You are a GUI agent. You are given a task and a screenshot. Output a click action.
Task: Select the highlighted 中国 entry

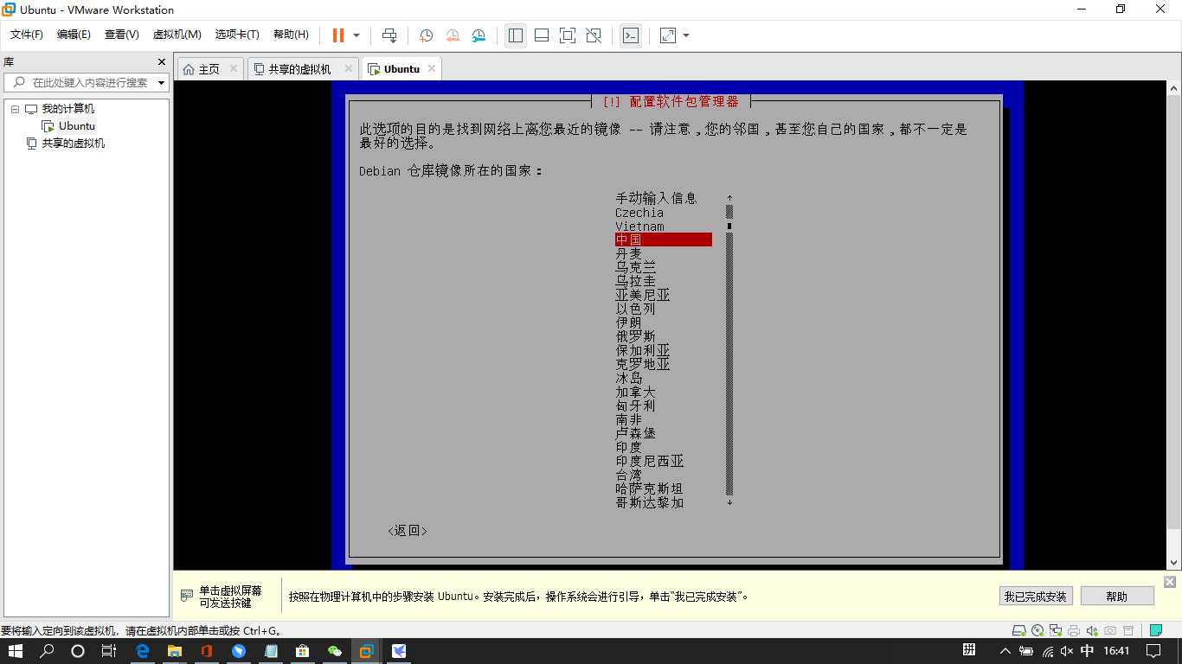click(664, 239)
